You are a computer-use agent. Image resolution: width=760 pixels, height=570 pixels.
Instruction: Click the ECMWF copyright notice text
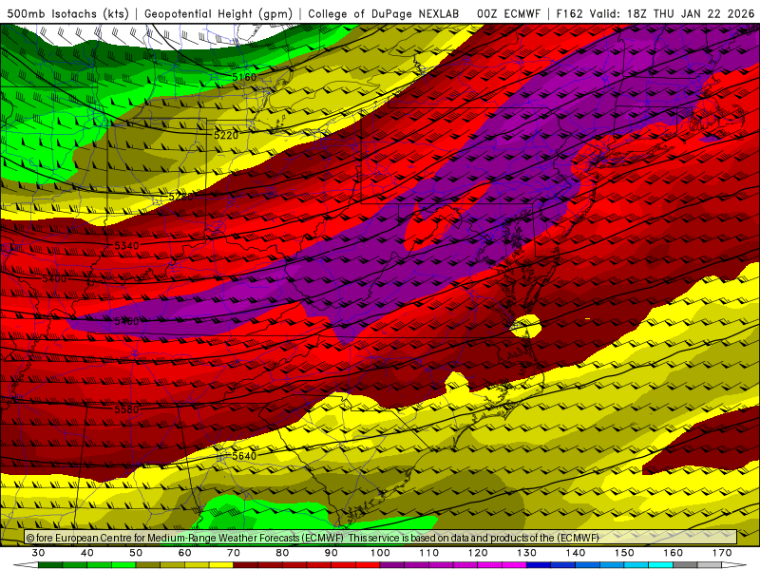tap(313, 538)
